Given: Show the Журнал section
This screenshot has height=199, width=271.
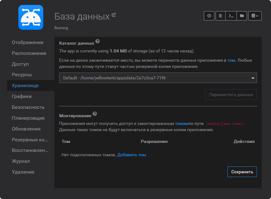Looking at the screenshot, I should 21,161.
